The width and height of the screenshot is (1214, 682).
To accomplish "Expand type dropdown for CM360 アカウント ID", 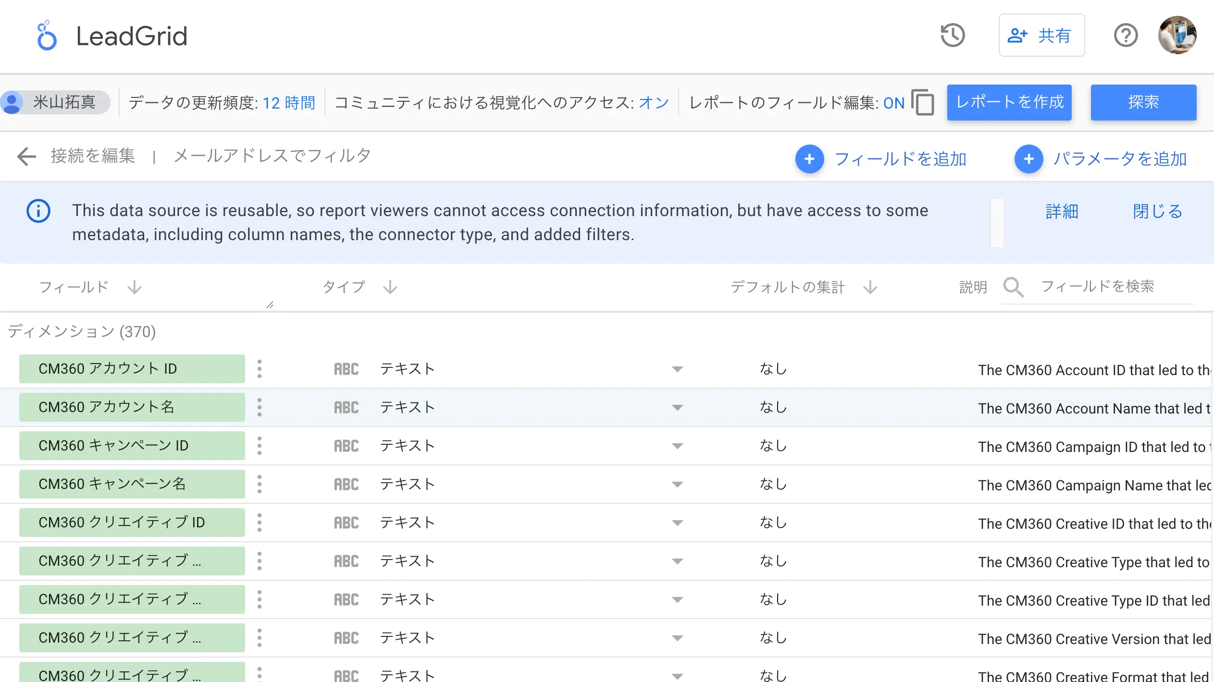I will point(677,369).
